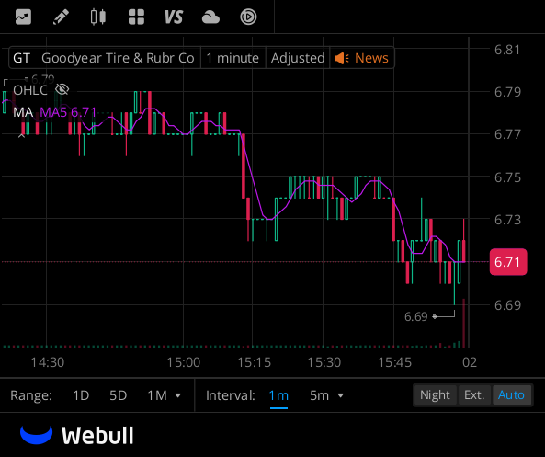Click the News speaker icon
Viewport: 545px width, 457px height.
pyautogui.click(x=342, y=58)
